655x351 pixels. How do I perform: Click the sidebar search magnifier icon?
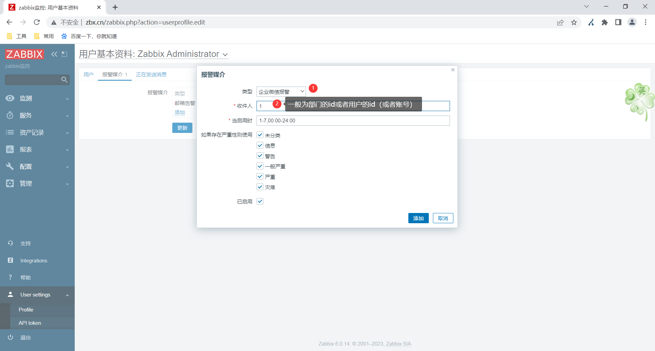pos(64,80)
